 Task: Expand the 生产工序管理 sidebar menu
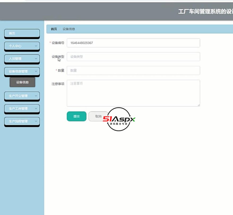click(22, 109)
